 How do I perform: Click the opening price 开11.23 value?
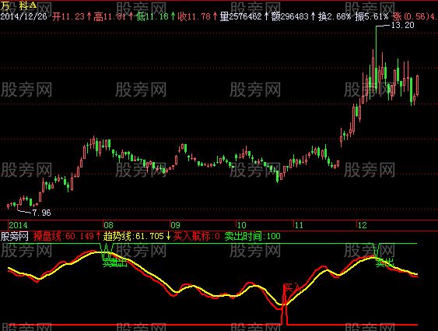point(68,16)
